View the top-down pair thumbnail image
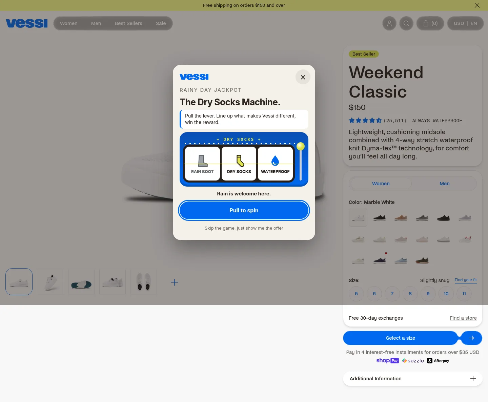The height and width of the screenshot is (402, 488). (x=144, y=282)
